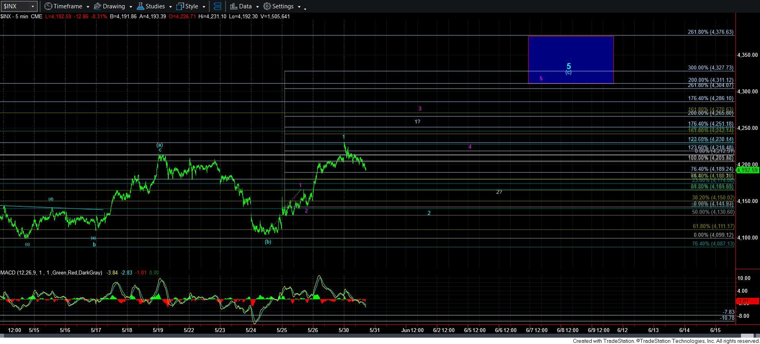
Task: Click the Style overlapping squares icon
Action: [180, 6]
